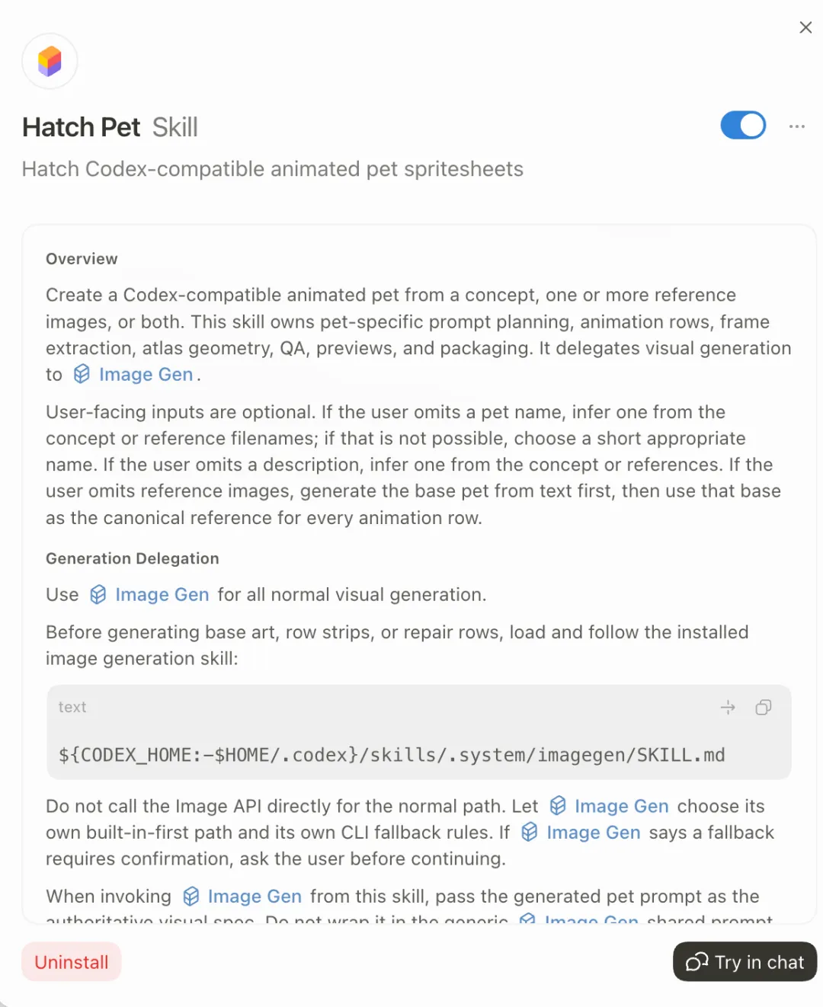
Task: Open Image Gen link in Overview paragraph
Action: point(146,375)
